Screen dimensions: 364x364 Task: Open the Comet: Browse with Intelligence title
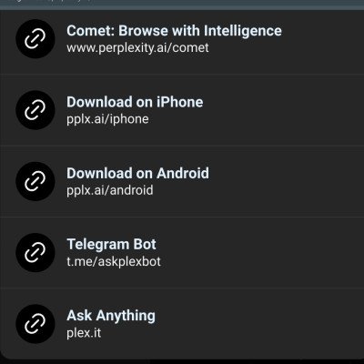(174, 31)
